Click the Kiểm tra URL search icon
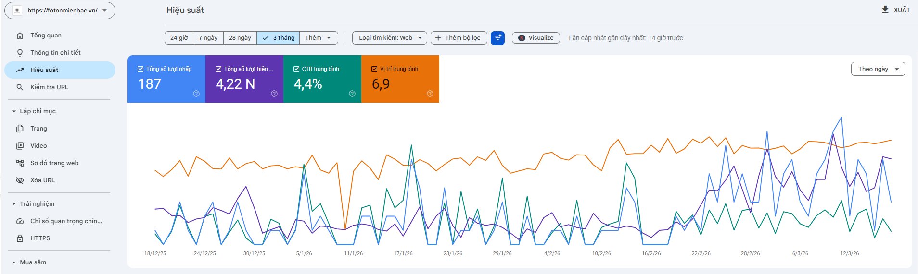The image size is (918, 274). pos(20,87)
